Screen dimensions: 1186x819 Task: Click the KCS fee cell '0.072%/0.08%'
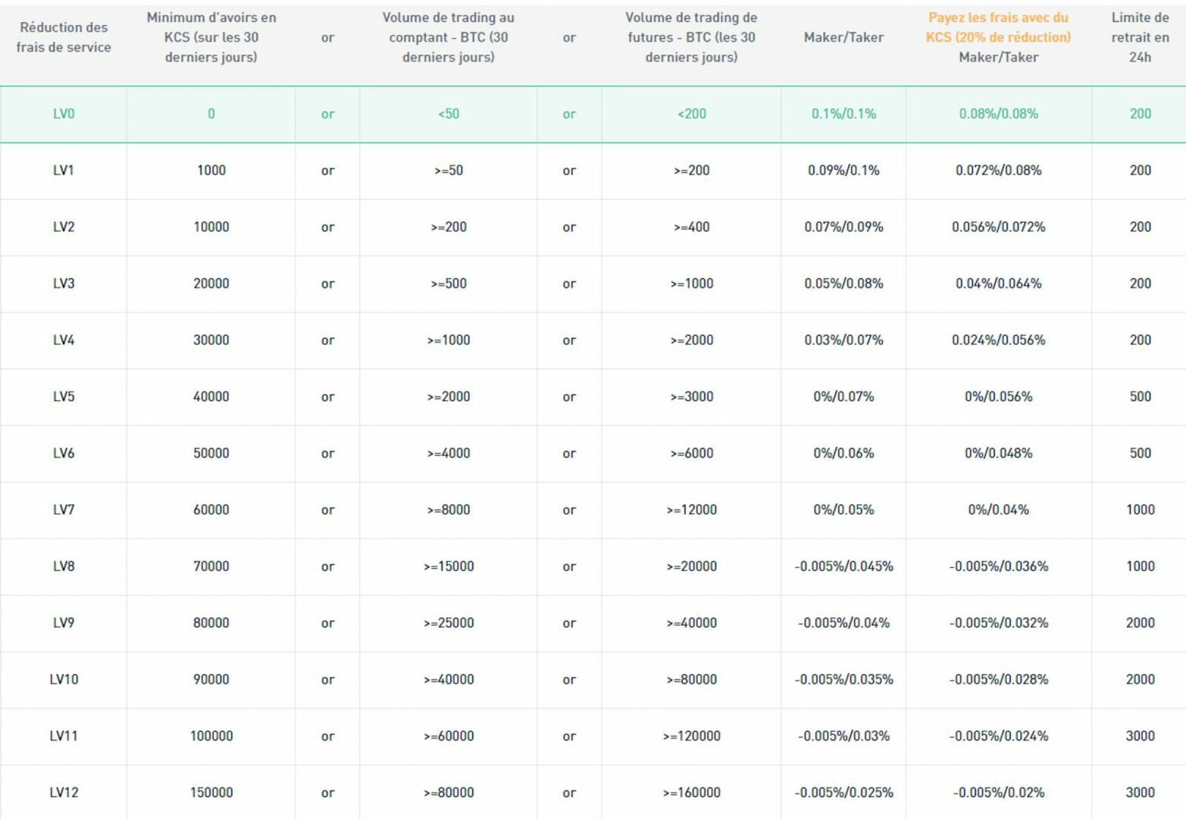click(998, 171)
